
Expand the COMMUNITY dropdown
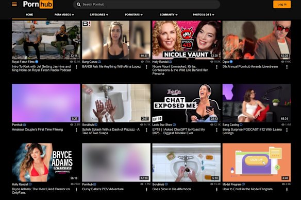click(x=169, y=14)
